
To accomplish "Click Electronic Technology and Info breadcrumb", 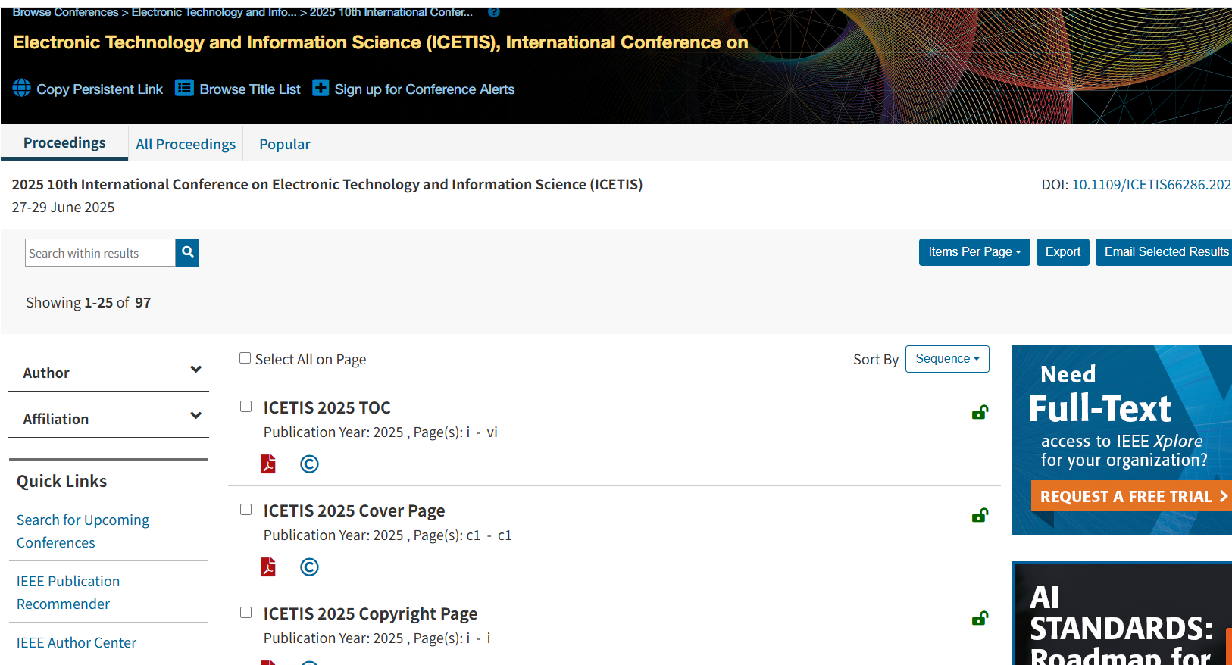I will pos(214,12).
